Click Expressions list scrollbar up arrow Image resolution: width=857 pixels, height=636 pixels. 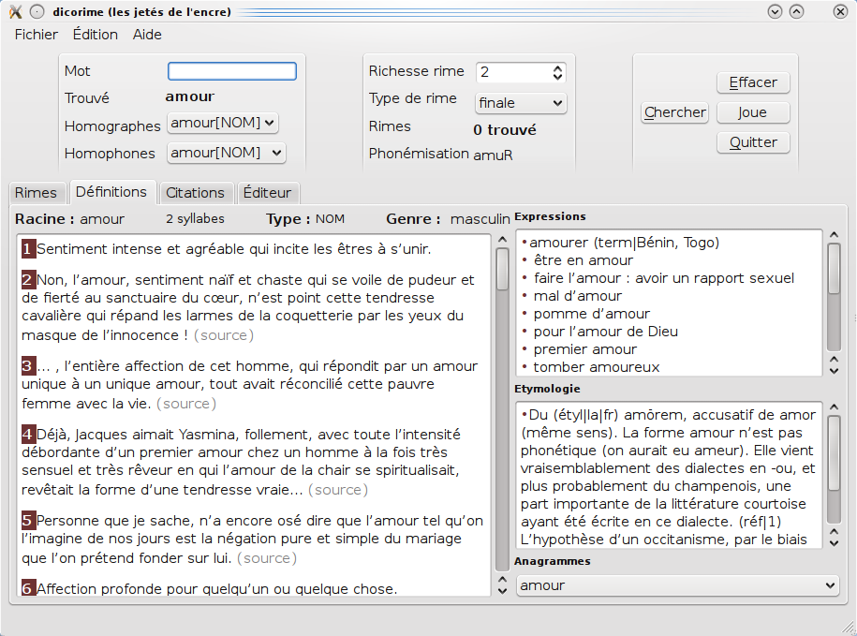(834, 235)
